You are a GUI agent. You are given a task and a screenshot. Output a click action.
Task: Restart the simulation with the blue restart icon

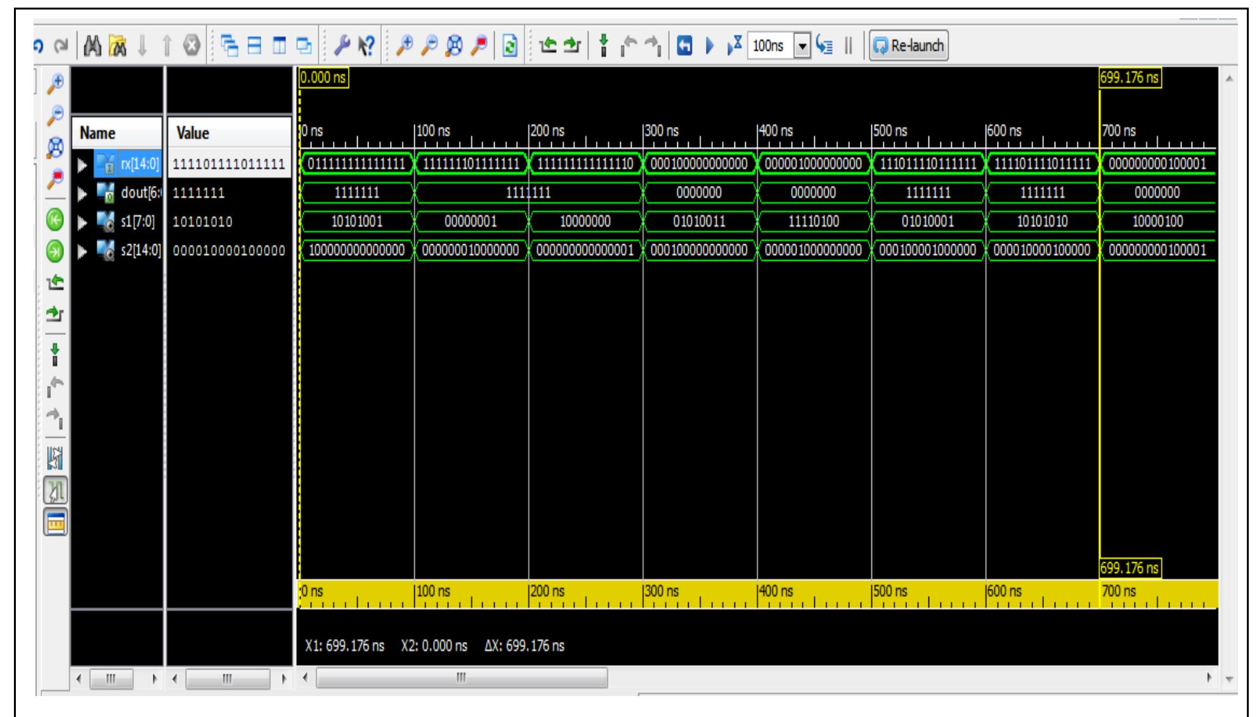[x=685, y=44]
